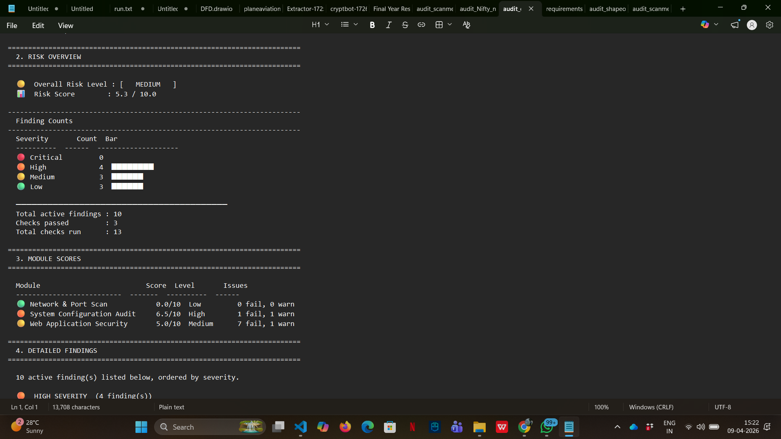This screenshot has width=781, height=439.
Task: Click Windows (CRLF) line ending indicator
Action: tap(651, 407)
